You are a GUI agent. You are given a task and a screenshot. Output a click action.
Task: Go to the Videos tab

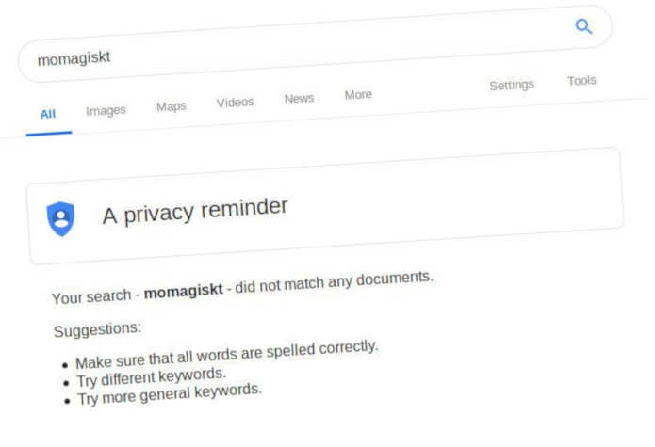click(x=236, y=103)
